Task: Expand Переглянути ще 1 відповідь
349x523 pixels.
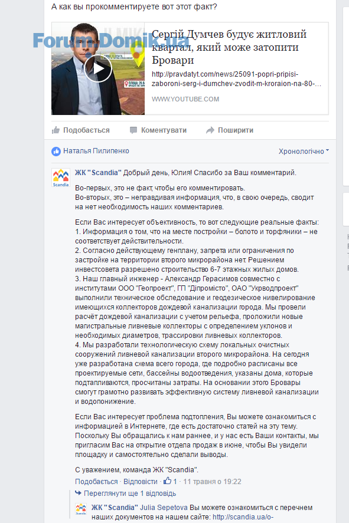Action: click(130, 494)
